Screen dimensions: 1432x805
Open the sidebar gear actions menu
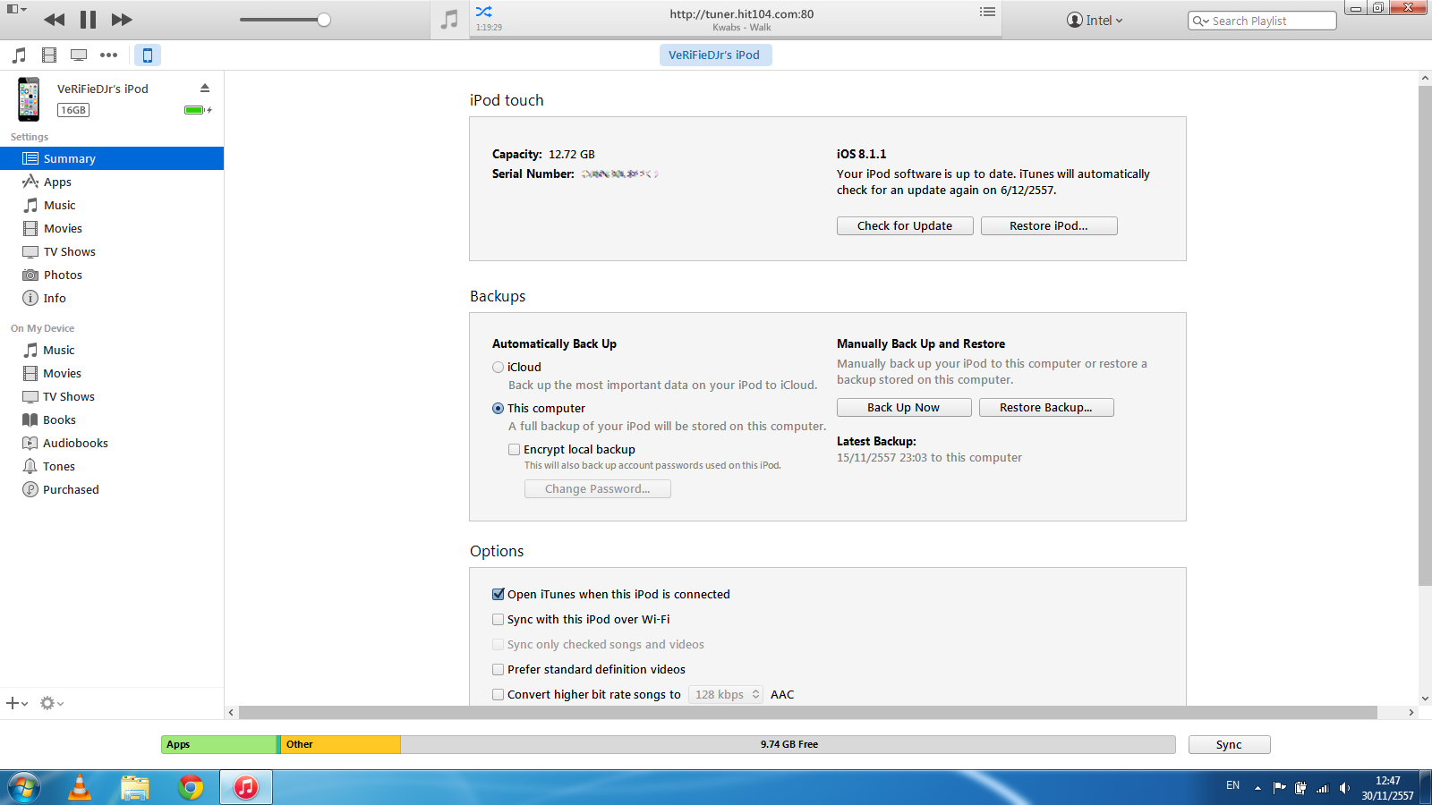(x=52, y=703)
